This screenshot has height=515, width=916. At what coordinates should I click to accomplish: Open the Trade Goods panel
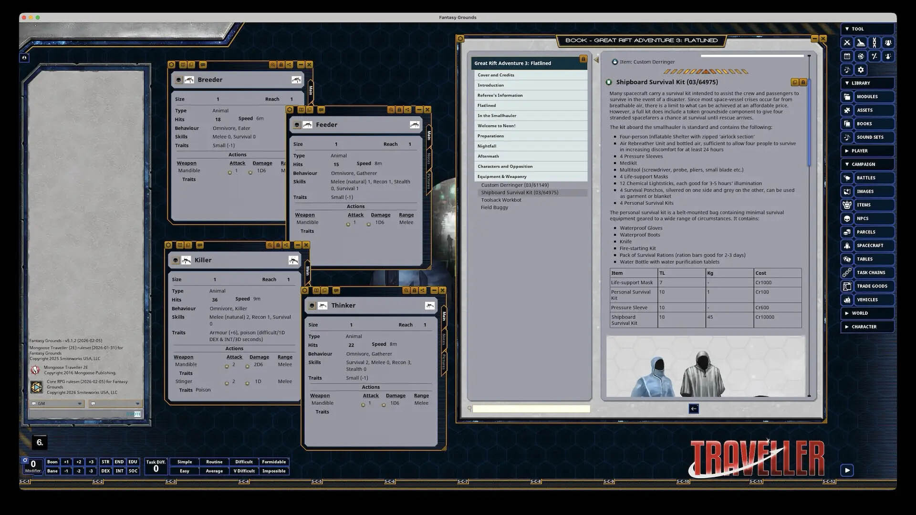pyautogui.click(x=873, y=286)
